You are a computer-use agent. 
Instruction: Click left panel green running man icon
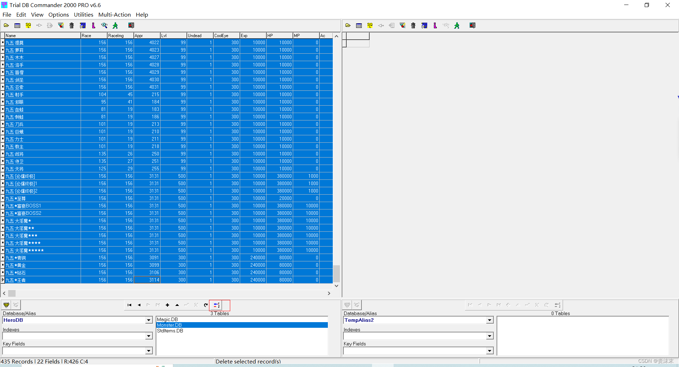pos(115,25)
